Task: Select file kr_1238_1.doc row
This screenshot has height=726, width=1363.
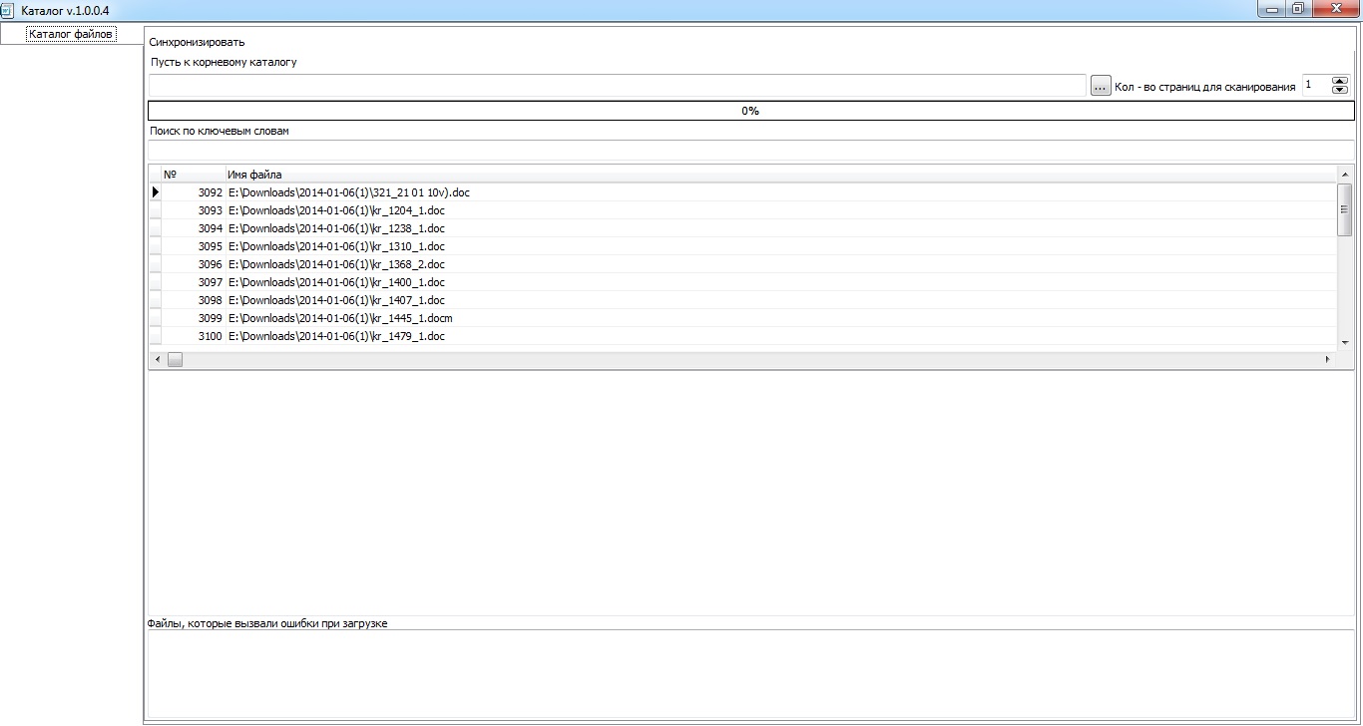Action: (x=742, y=228)
